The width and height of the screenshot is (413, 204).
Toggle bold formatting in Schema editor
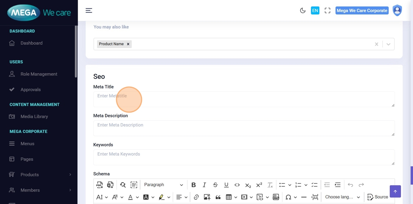[194, 185]
